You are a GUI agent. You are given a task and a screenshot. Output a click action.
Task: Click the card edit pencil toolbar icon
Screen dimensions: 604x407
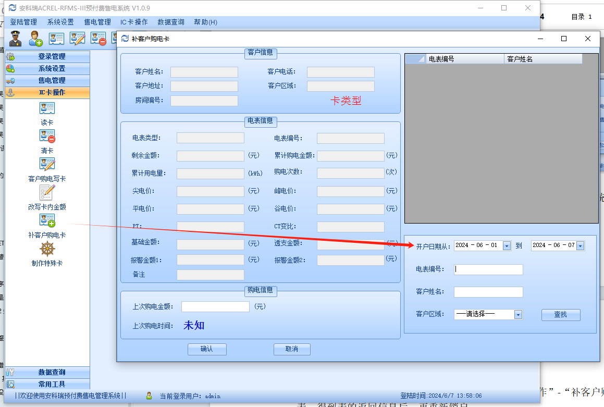[x=77, y=39]
